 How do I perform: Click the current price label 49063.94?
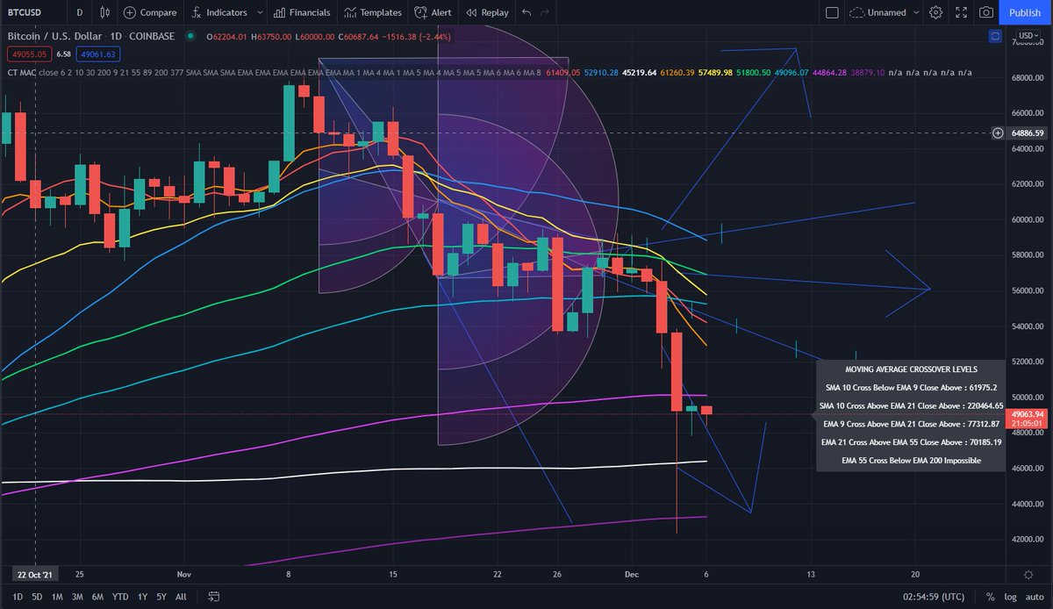pyautogui.click(x=1027, y=414)
